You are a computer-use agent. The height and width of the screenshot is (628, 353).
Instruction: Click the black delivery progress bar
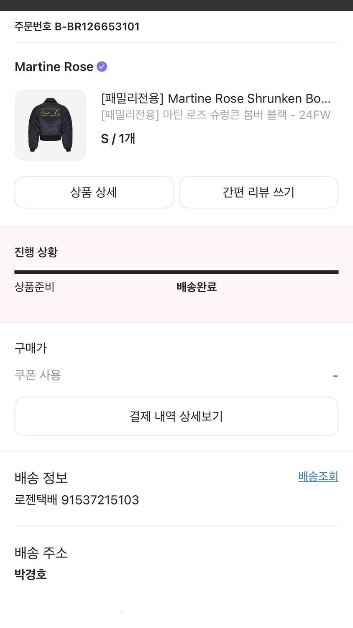[x=176, y=272]
